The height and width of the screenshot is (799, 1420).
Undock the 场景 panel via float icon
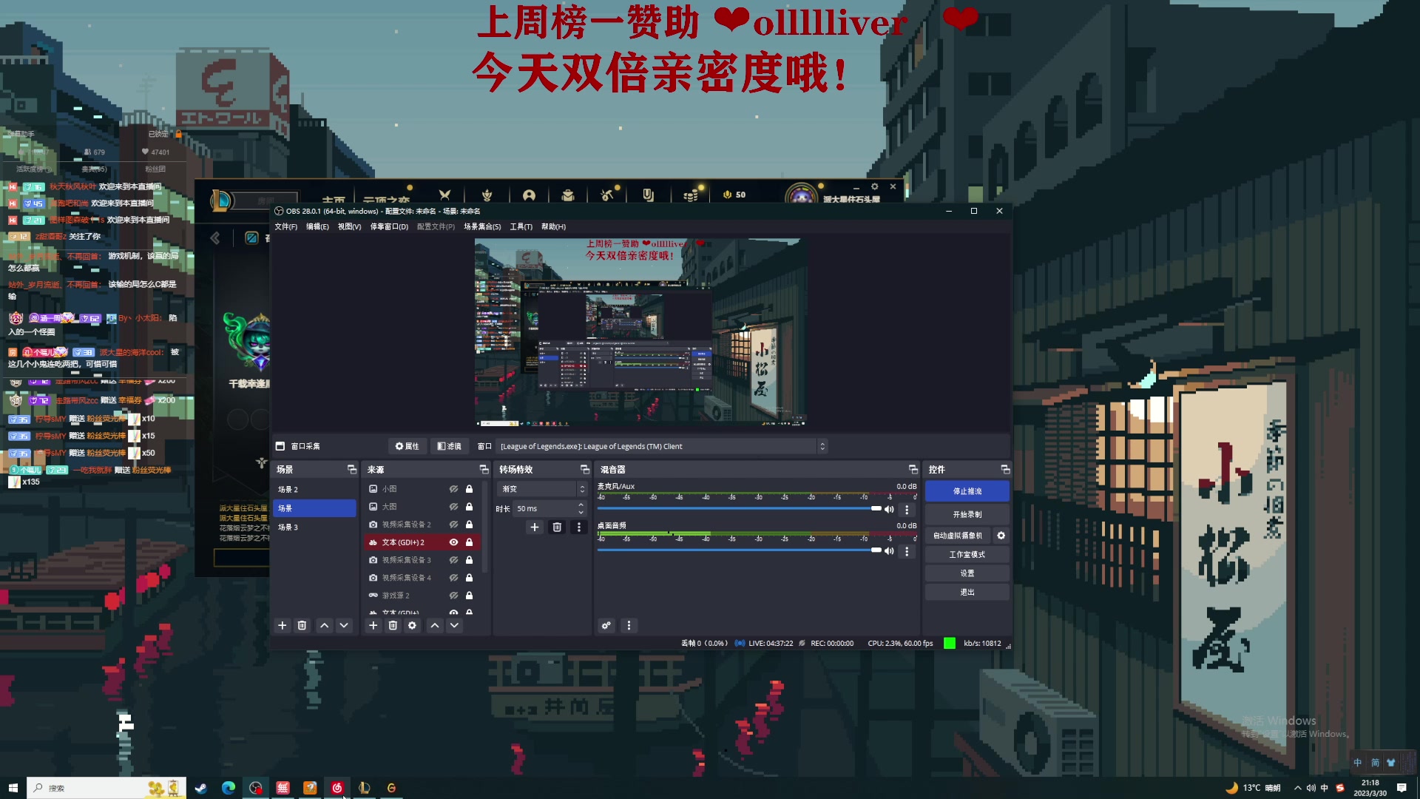point(351,470)
